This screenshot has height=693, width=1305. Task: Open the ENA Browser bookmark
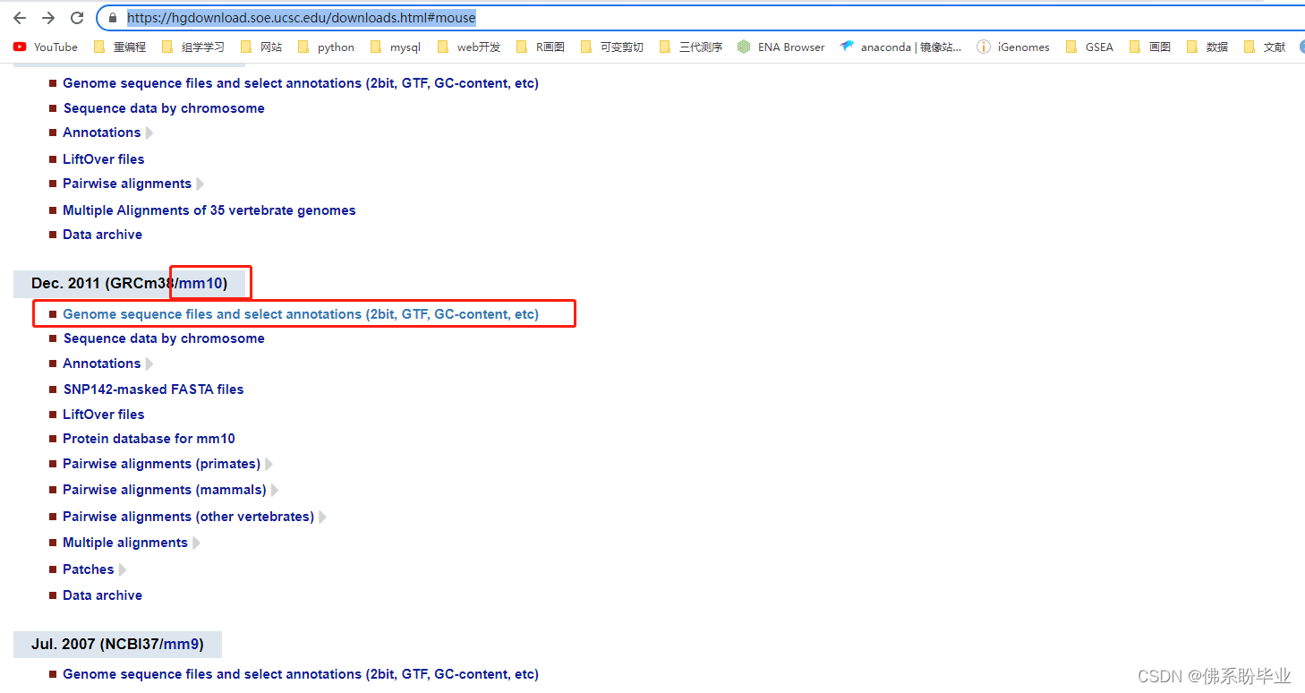789,47
